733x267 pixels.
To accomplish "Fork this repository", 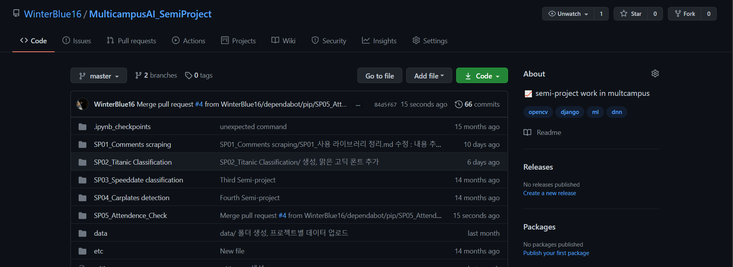I will [x=685, y=14].
